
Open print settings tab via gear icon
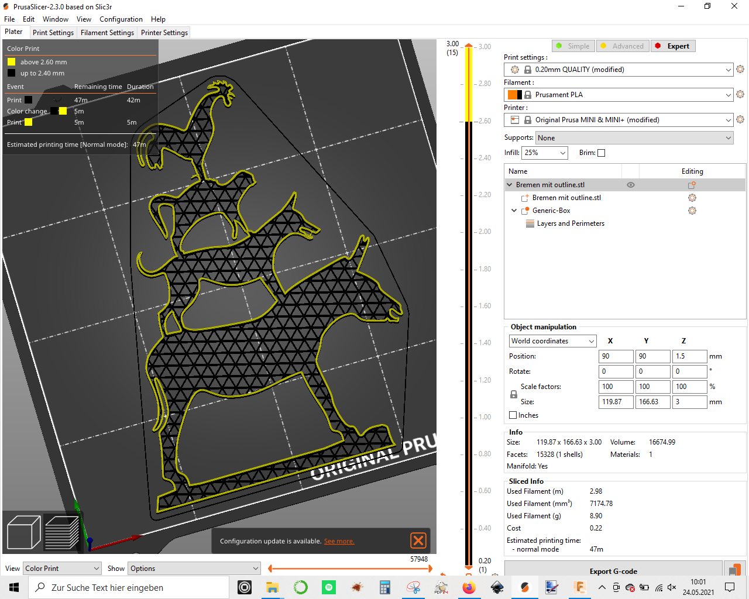[x=740, y=69]
